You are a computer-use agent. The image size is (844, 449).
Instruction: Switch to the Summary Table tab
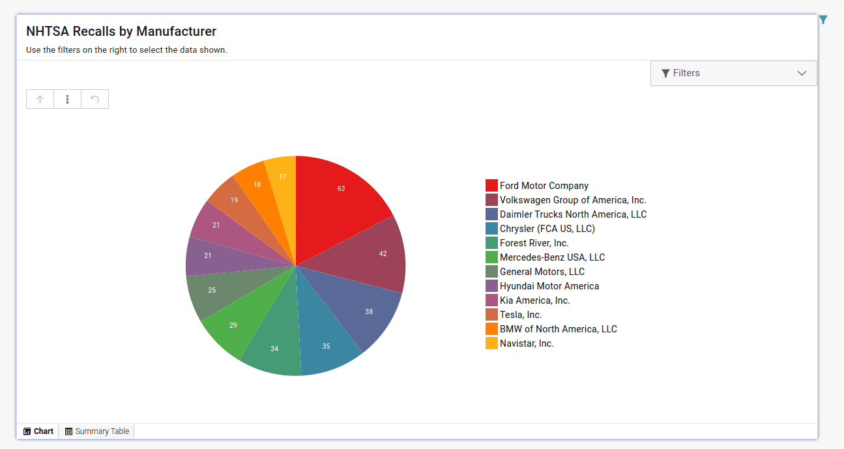pos(97,431)
